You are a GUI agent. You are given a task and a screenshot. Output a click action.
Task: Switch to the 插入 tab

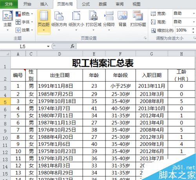(44, 4)
